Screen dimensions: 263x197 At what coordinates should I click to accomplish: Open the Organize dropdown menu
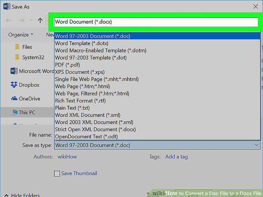(21, 35)
